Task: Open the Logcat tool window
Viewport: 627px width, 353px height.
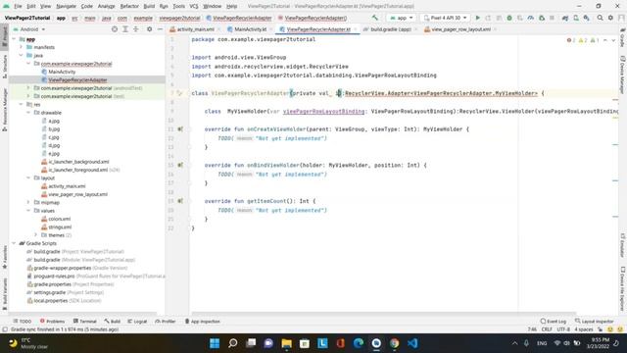Action: tap(137, 321)
